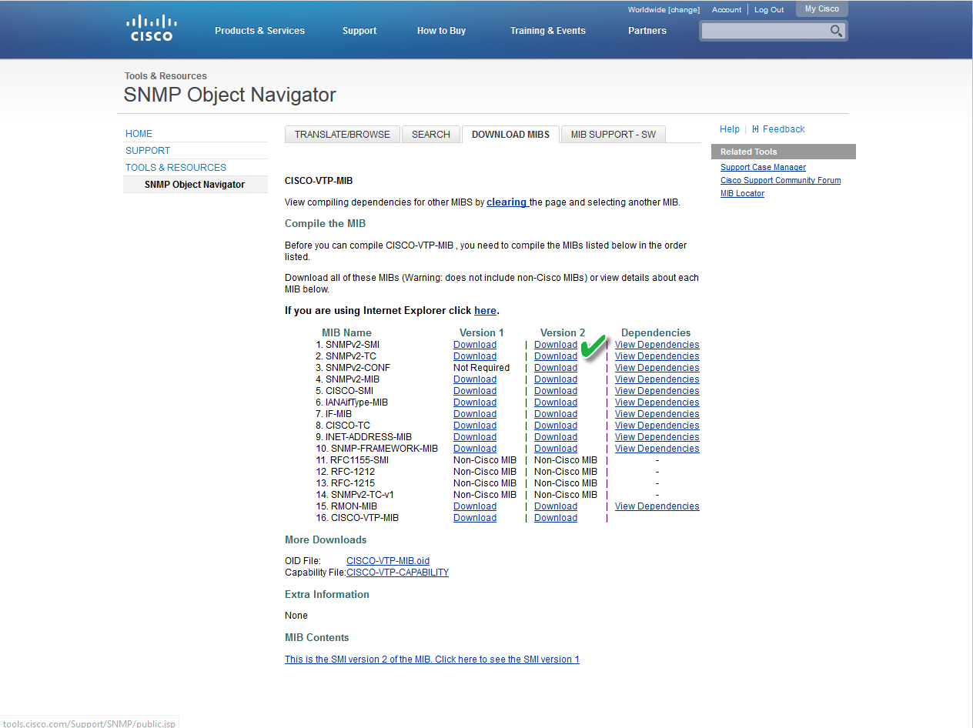Open Cisco Support Community Forum
This screenshot has height=728, width=973.
[x=781, y=181]
